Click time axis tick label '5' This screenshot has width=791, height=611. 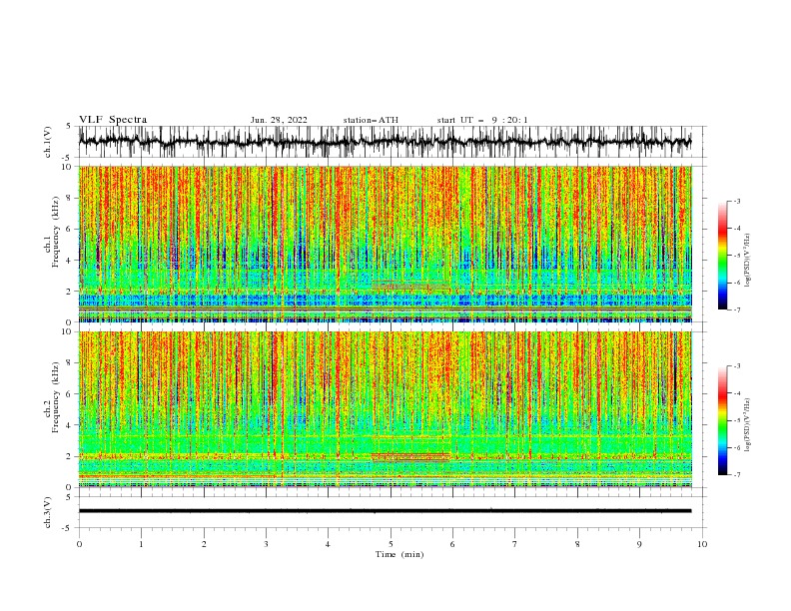click(x=391, y=544)
